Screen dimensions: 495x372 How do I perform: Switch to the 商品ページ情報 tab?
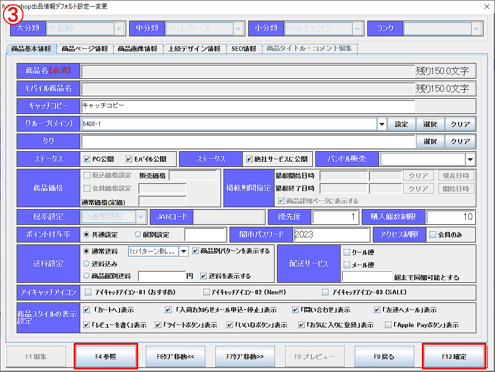84,49
